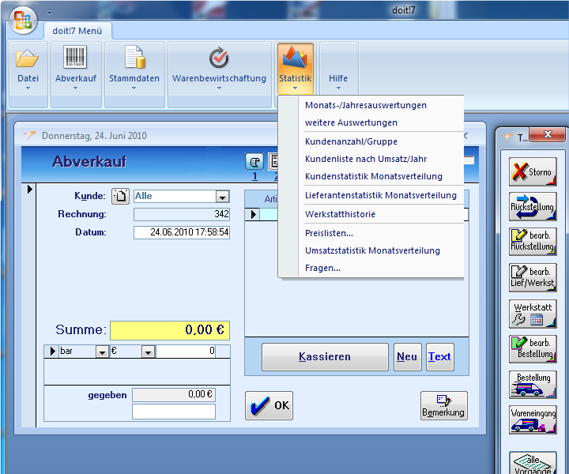Click the empty field below gegeben

tap(174, 412)
